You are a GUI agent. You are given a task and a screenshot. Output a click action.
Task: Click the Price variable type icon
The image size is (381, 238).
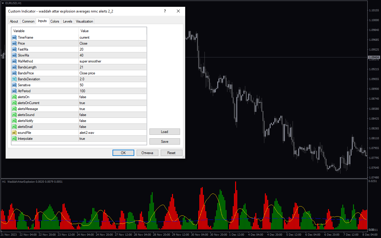(x=14, y=43)
